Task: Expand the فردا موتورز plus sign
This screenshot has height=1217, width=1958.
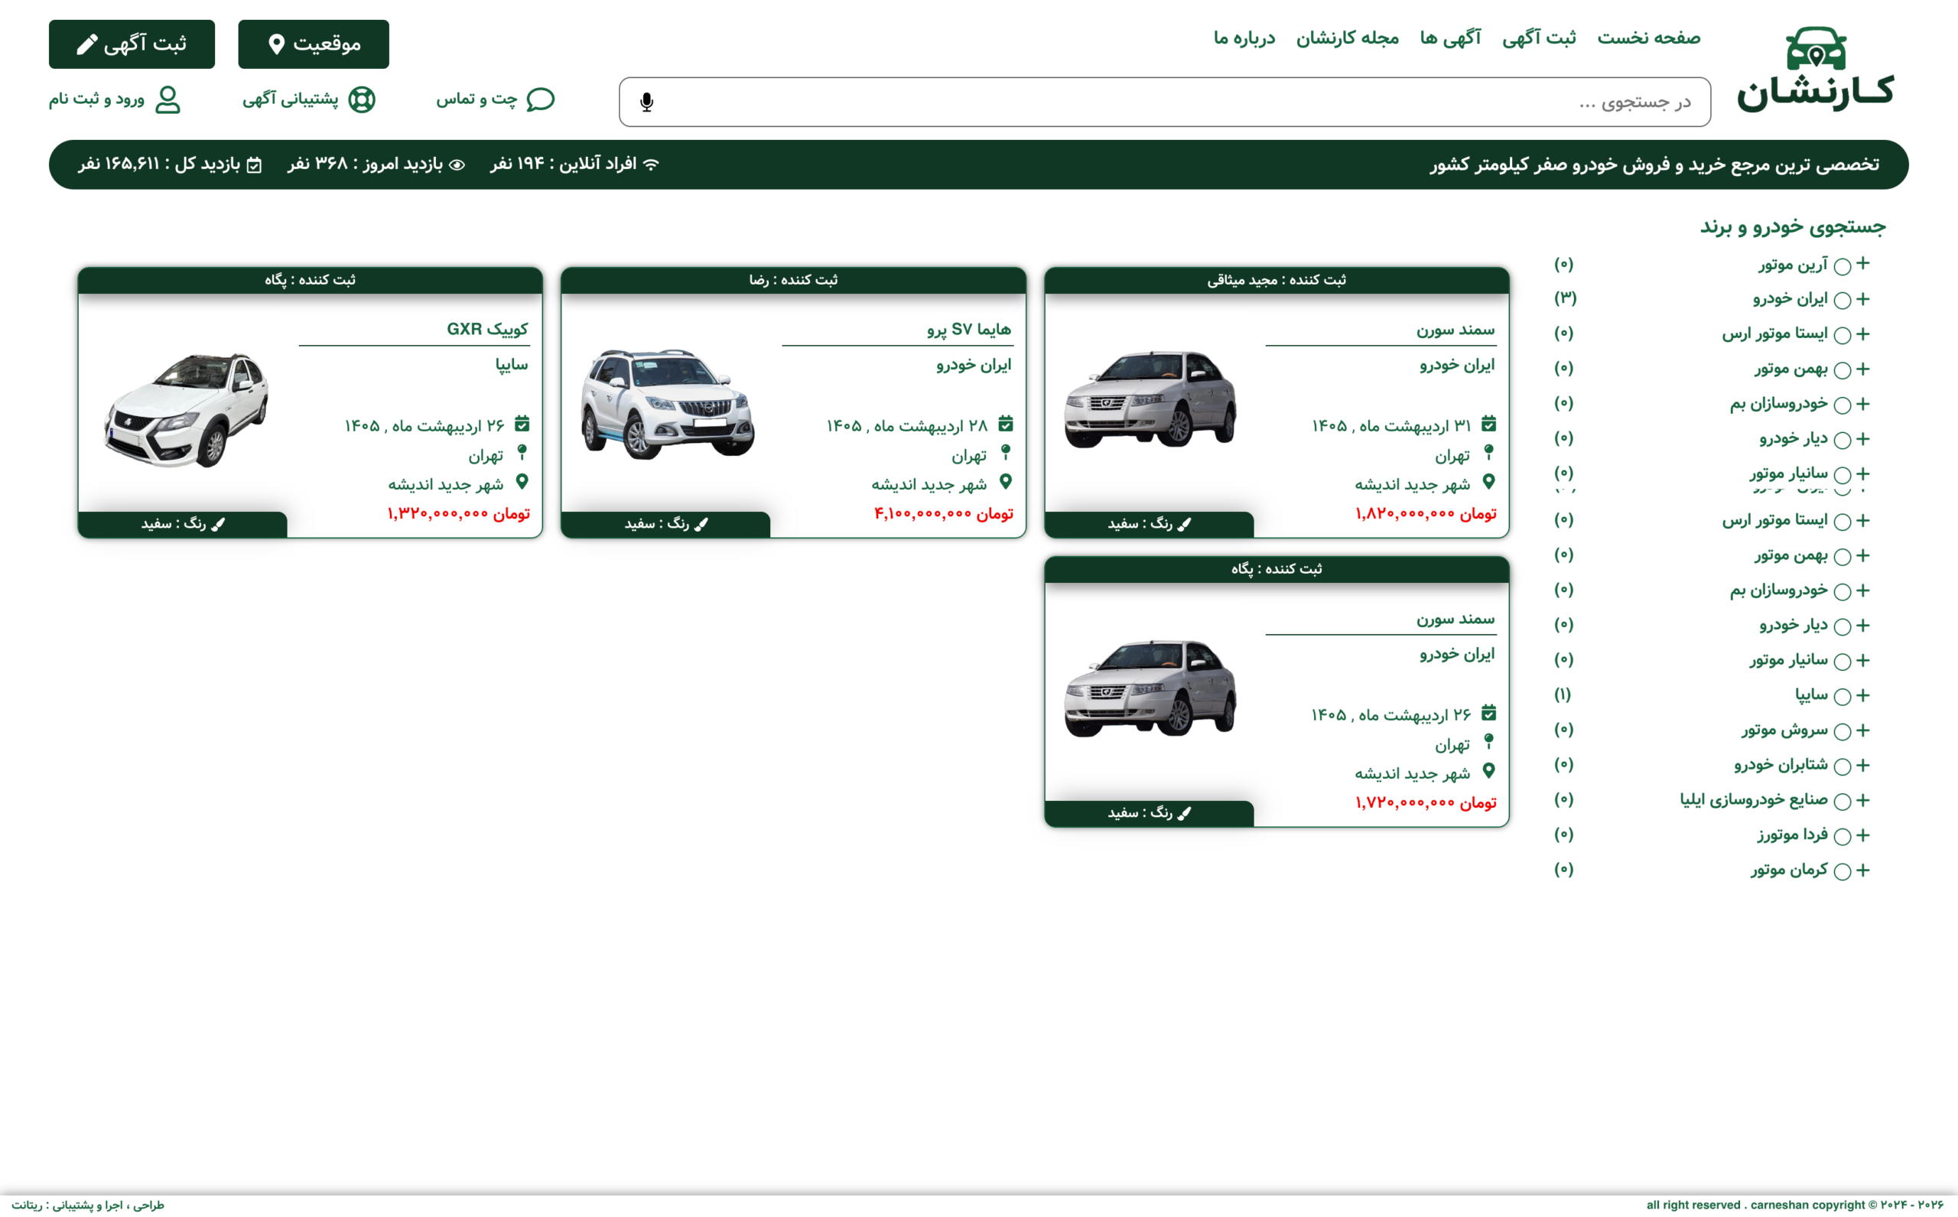Action: [x=1863, y=835]
